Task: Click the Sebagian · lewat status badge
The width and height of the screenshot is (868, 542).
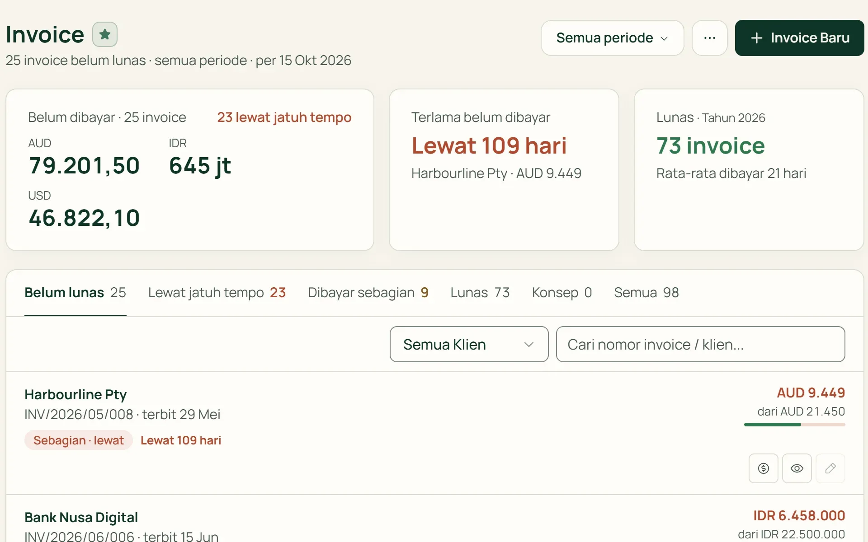Action: point(79,440)
